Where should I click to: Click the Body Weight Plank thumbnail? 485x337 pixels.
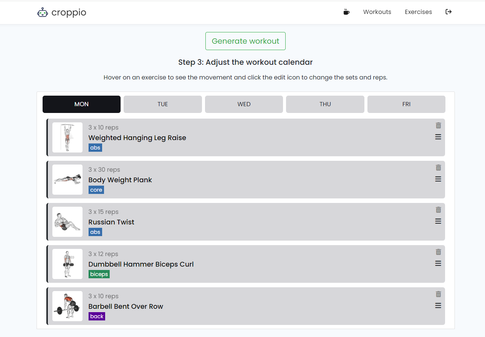(x=67, y=180)
